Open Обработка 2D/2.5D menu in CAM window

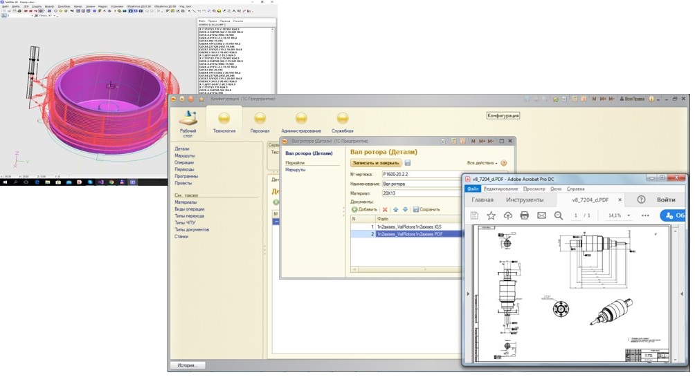click(x=139, y=7)
